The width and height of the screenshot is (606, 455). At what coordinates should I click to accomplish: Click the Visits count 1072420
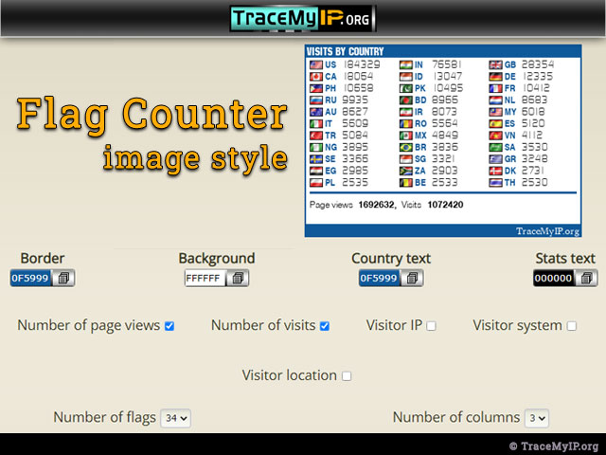[445, 205]
